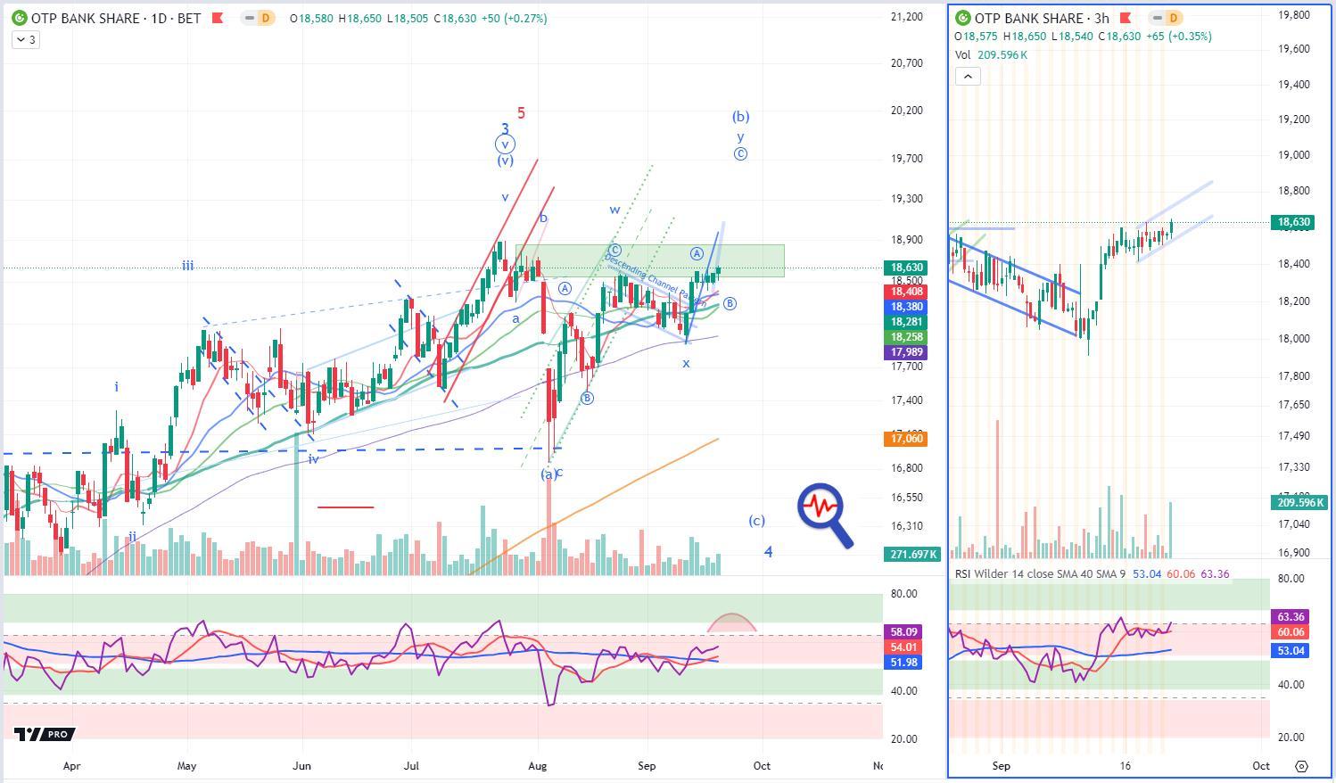
Task: Click the OTP logo in the daily chart
Action: point(19,18)
